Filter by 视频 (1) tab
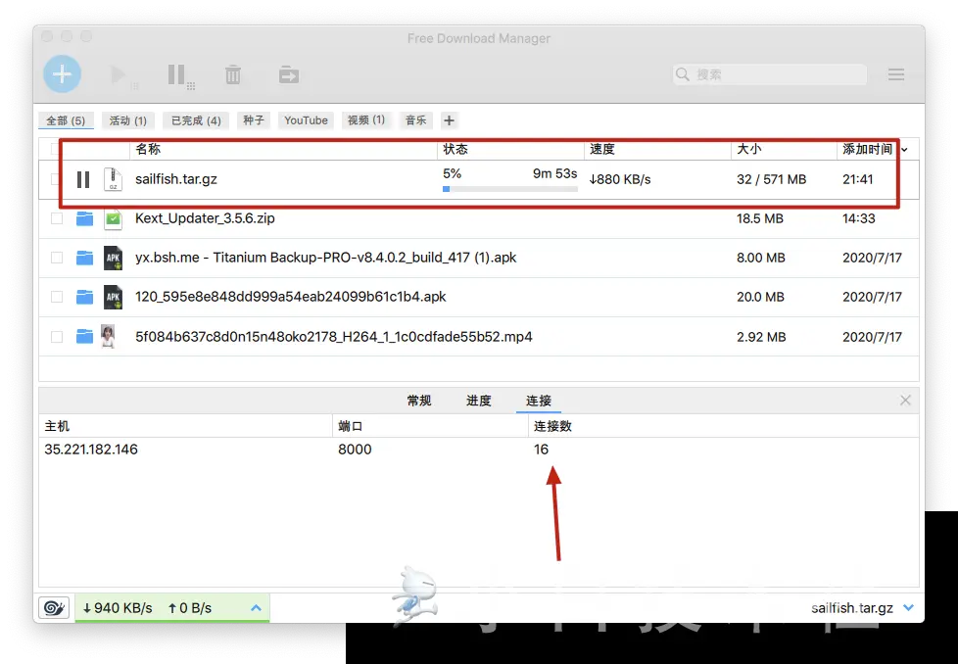The width and height of the screenshot is (958, 664). click(x=366, y=120)
